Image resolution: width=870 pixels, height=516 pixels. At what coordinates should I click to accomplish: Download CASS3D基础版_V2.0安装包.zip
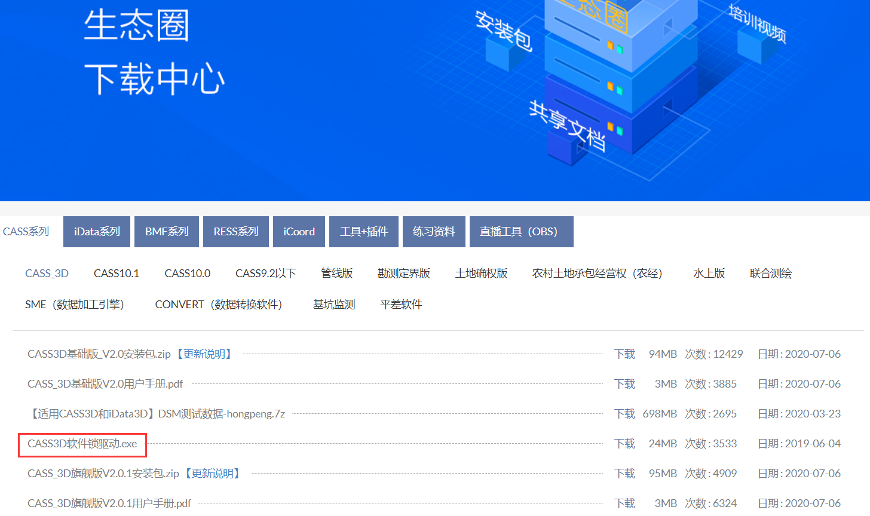624,354
